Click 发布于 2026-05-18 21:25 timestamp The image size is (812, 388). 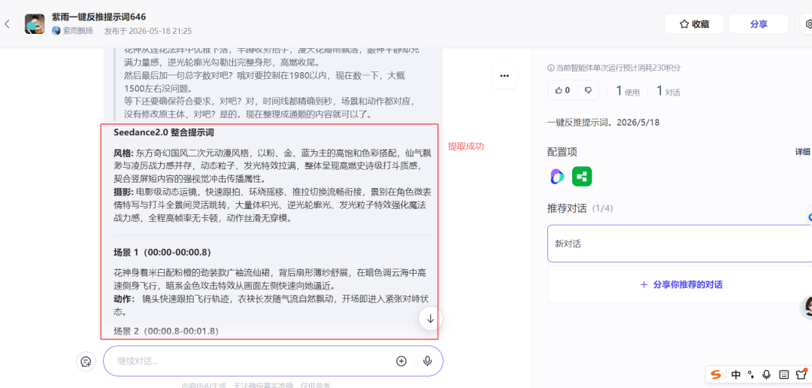147,31
